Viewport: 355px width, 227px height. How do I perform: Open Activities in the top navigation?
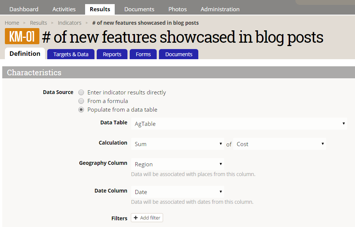64,9
